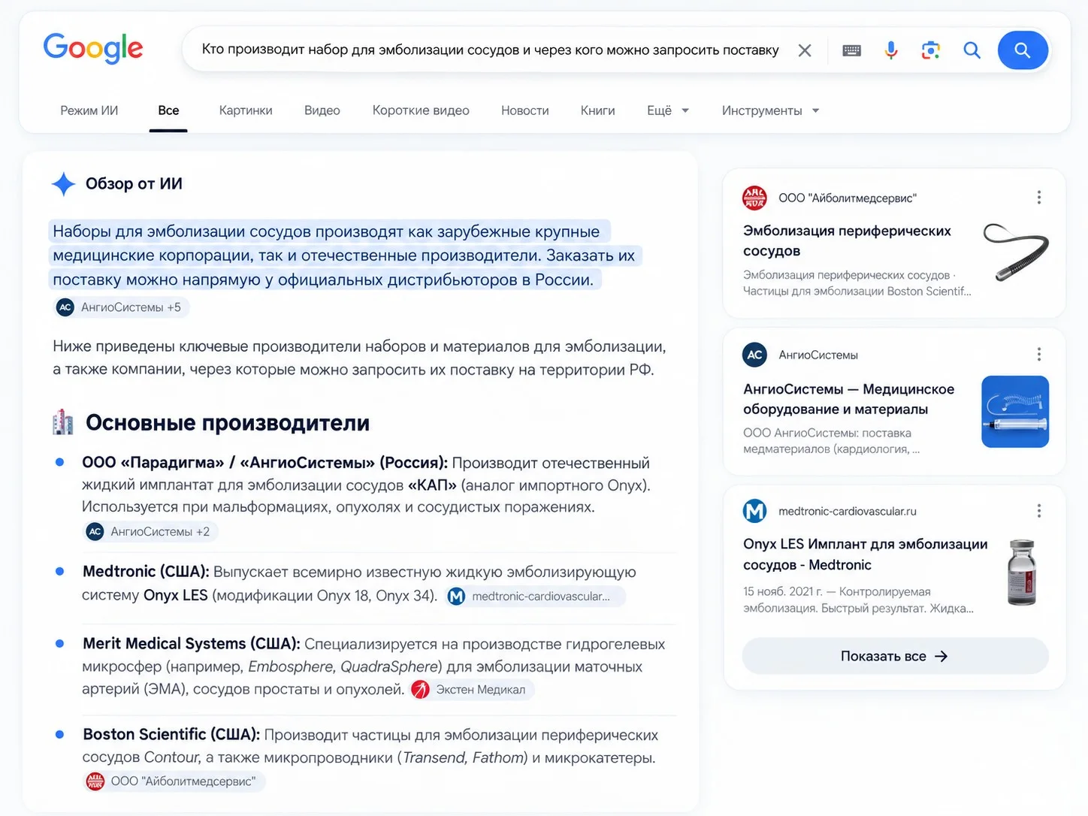Image resolution: width=1088 pixels, height=816 pixels.
Task: Open the АнгиоСистемы +5 source chip
Action: 120,307
